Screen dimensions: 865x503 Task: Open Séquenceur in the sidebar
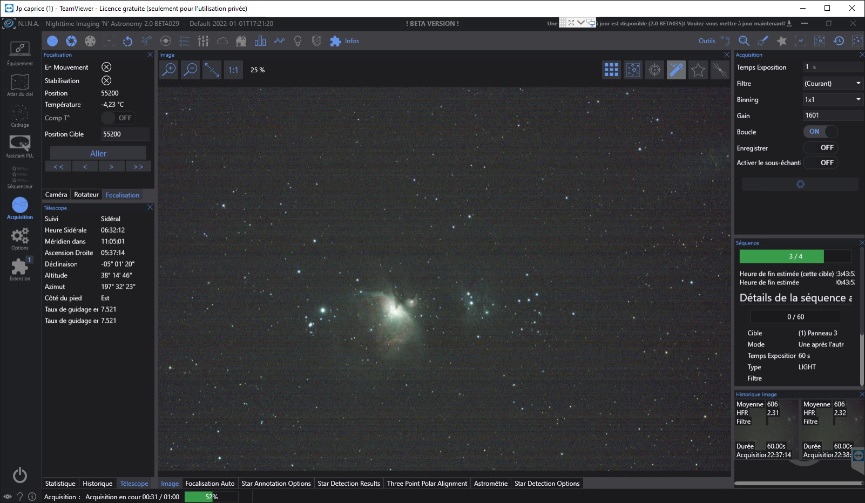pyautogui.click(x=19, y=177)
